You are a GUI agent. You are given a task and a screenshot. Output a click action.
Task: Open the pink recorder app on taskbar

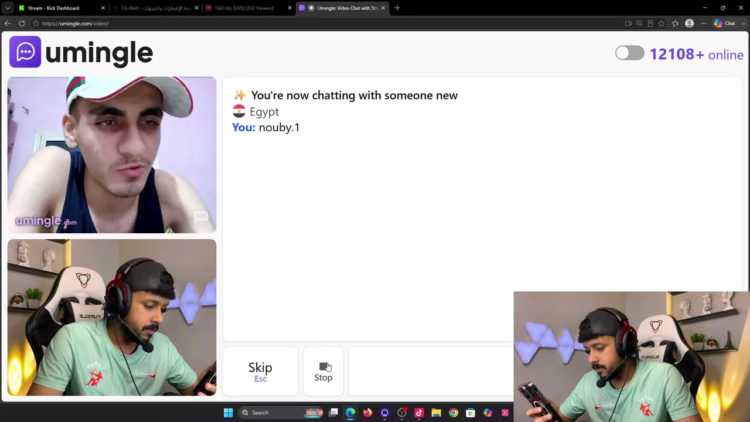click(505, 413)
